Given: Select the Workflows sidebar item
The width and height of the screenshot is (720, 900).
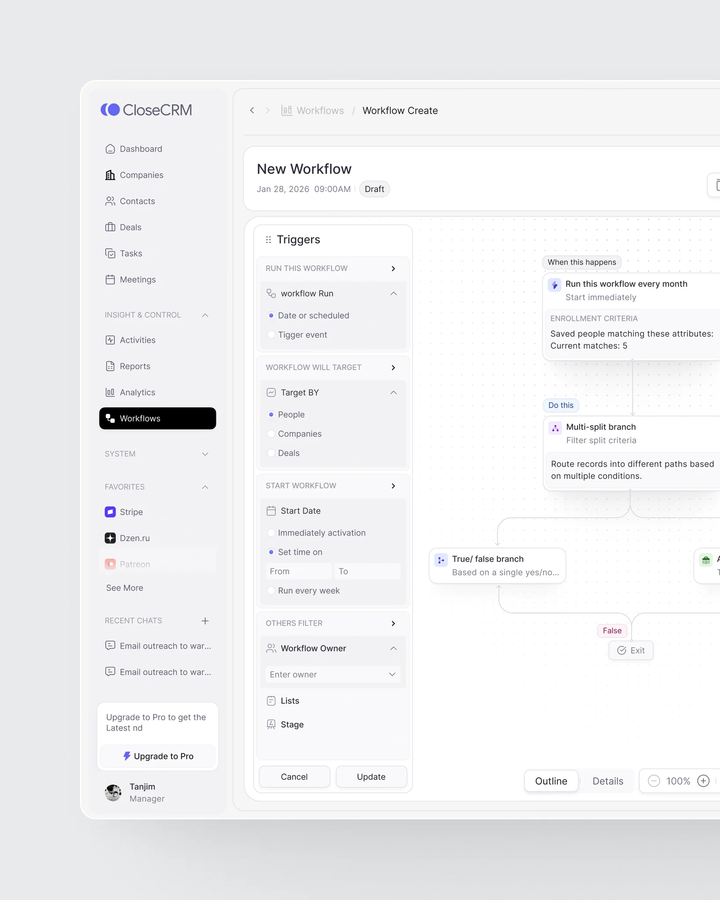Looking at the screenshot, I should (157, 418).
